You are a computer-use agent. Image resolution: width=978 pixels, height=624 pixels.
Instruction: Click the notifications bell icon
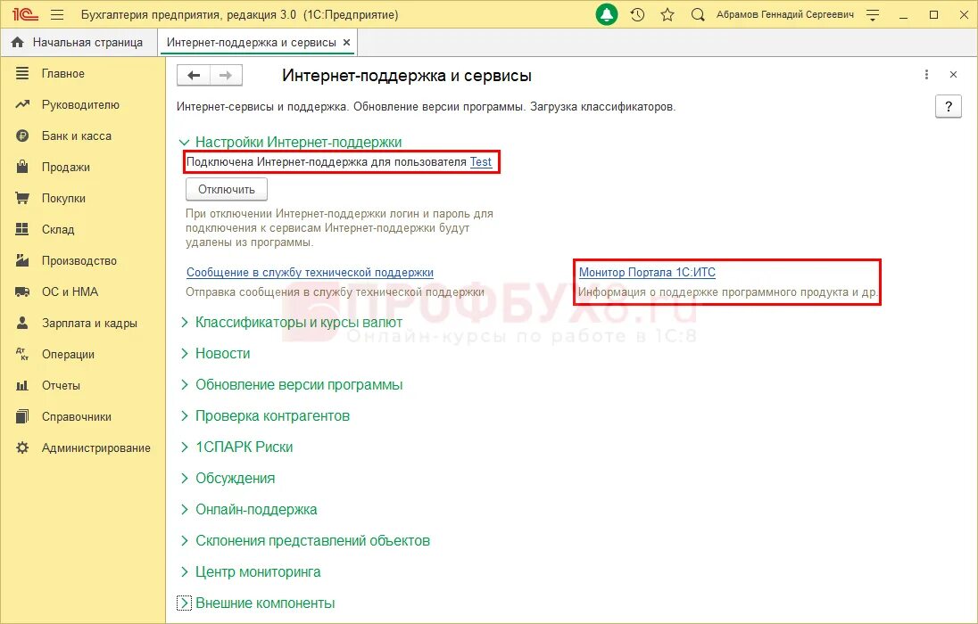click(x=606, y=14)
